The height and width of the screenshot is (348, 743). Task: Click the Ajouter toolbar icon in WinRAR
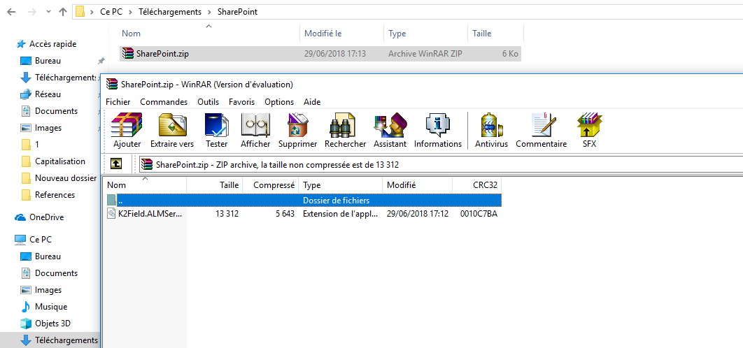point(127,131)
